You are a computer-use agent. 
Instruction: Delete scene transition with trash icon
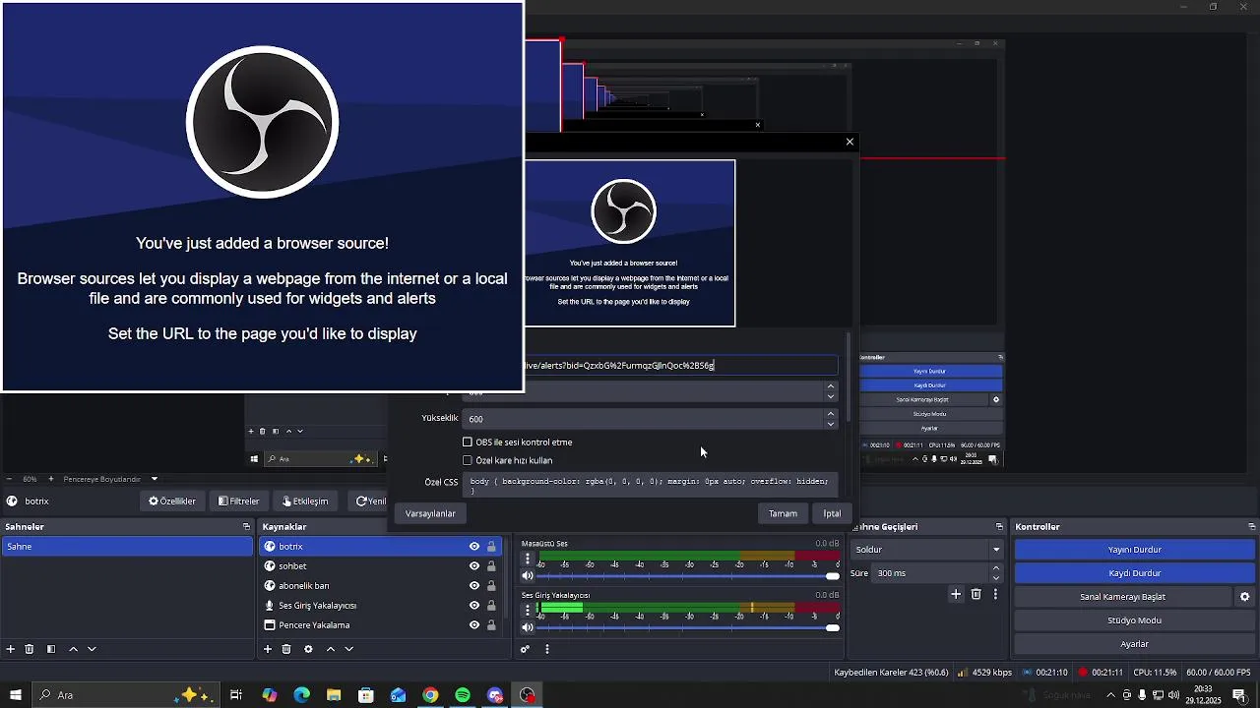pyautogui.click(x=976, y=594)
